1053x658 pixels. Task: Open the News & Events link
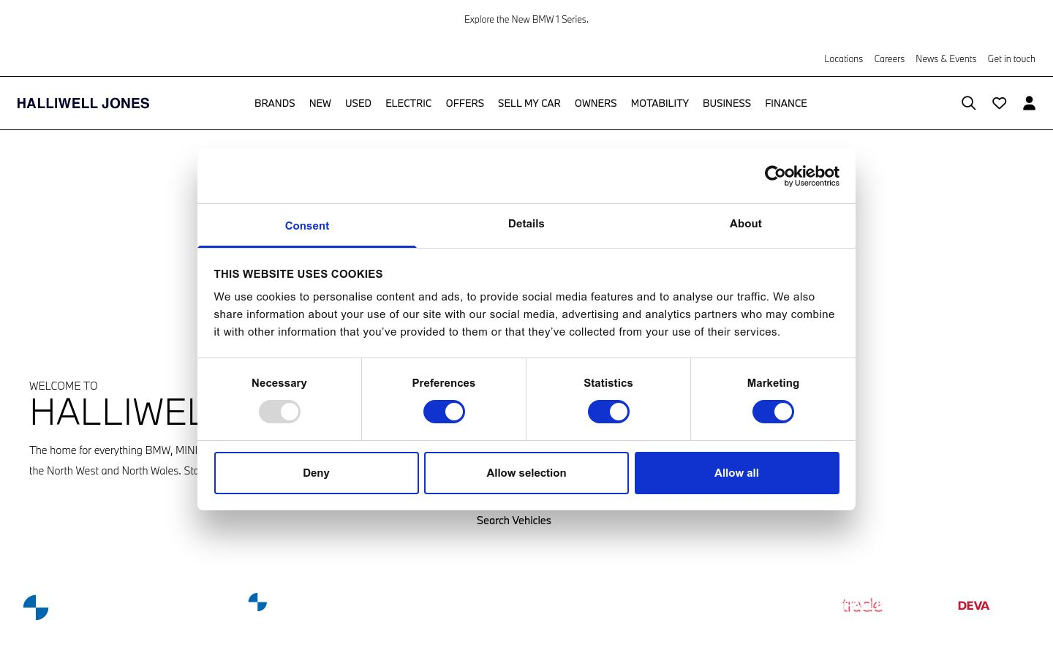pos(946,59)
